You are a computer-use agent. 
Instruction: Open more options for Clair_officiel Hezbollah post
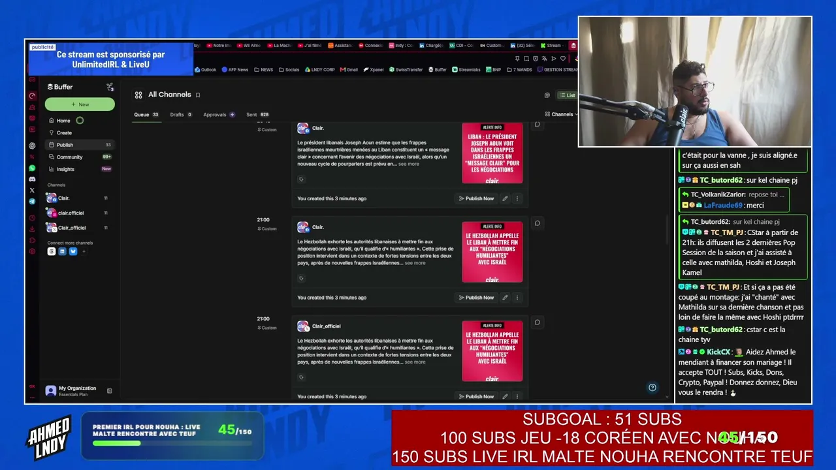click(x=517, y=396)
